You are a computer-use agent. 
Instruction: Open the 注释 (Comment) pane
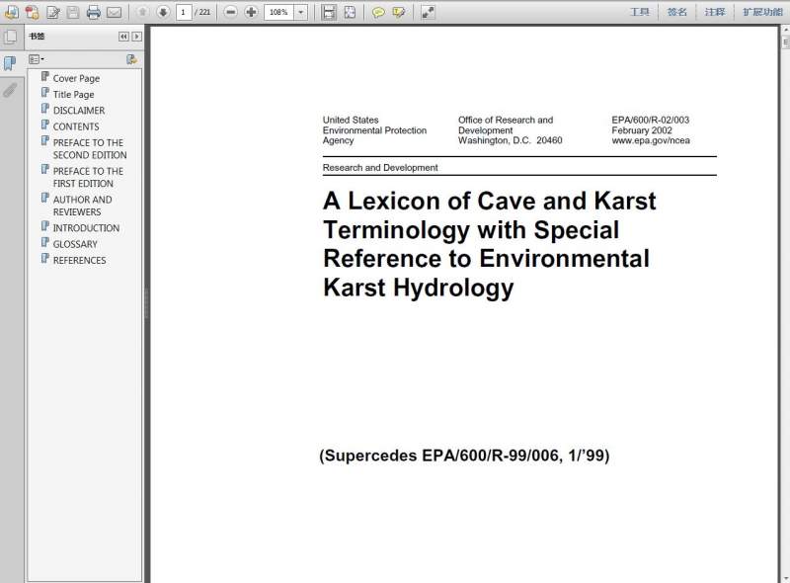[715, 12]
